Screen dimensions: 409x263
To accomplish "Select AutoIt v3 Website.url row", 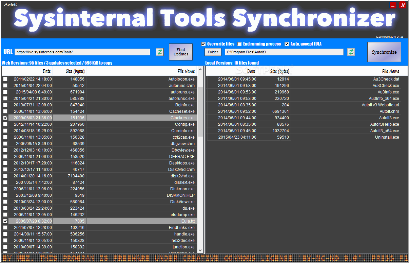I will pos(304,105).
